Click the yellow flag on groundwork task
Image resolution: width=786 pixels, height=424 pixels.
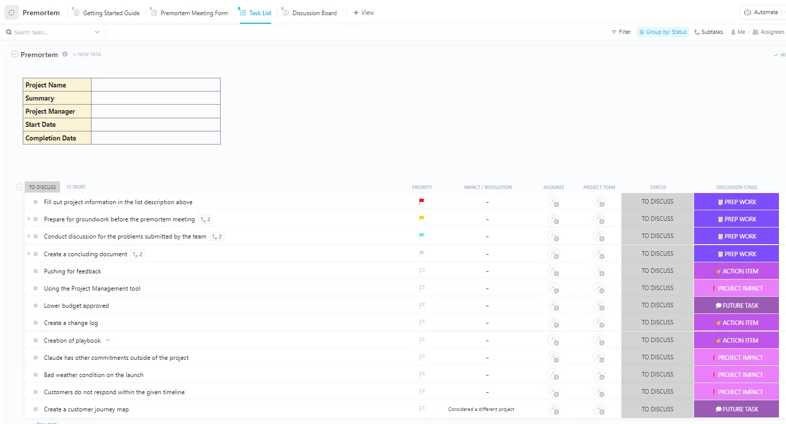pos(422,219)
